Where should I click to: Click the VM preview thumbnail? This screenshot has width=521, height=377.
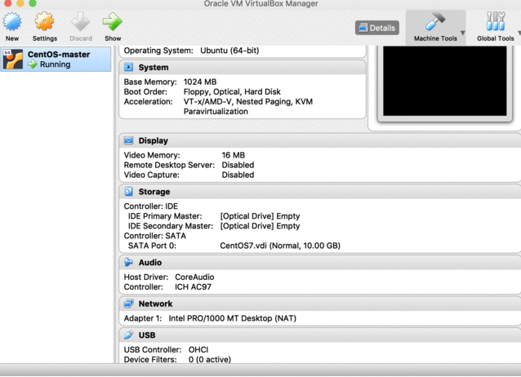point(445,81)
